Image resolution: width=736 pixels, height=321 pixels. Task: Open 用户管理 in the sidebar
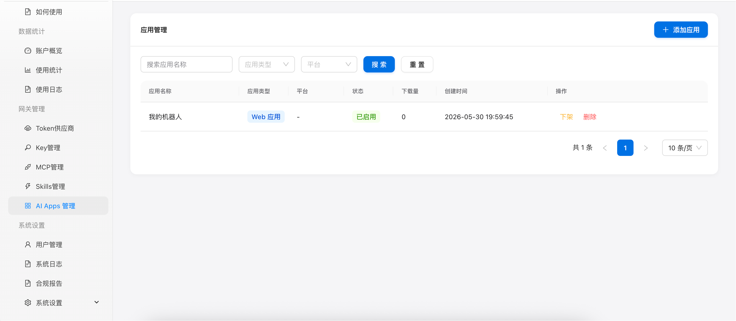click(x=58, y=244)
